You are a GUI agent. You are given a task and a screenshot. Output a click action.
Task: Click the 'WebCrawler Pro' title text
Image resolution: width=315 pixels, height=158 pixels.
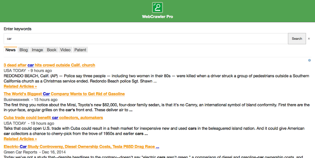[x=157, y=17]
